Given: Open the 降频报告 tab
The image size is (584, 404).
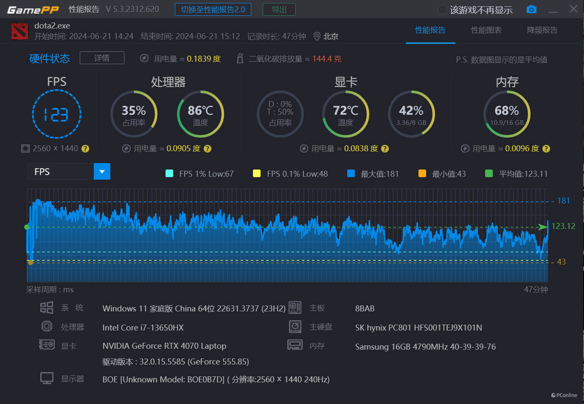Looking at the screenshot, I should (x=542, y=30).
